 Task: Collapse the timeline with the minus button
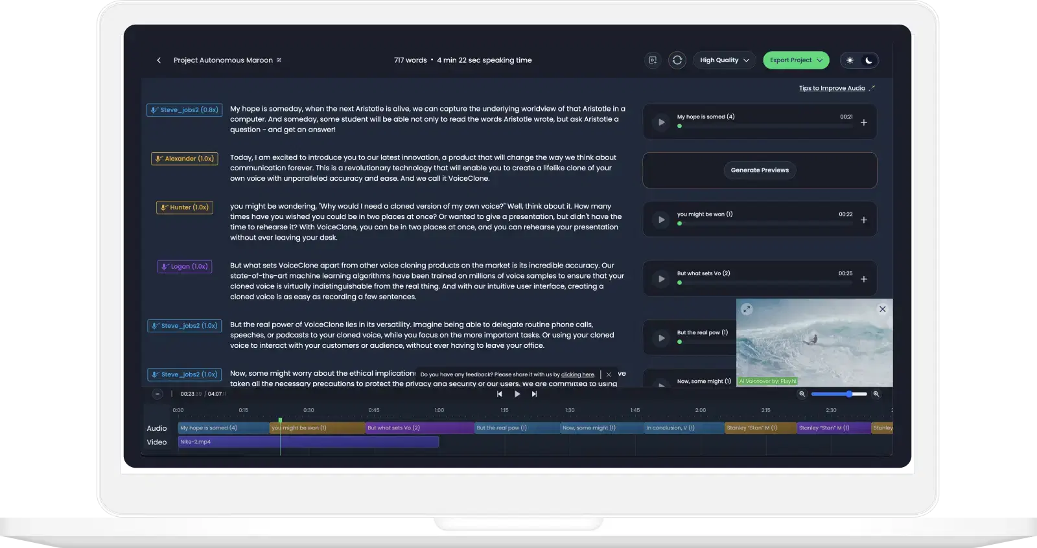click(157, 394)
